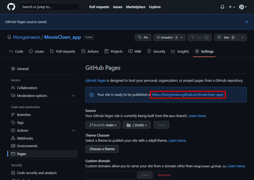Open the Hongsinwon owner profile link
Screen dimensions: 254x180
[27, 37]
